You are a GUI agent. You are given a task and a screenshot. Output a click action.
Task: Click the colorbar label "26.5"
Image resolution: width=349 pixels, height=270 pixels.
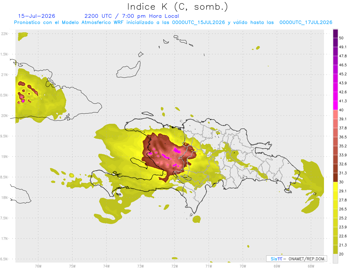click(x=343, y=209)
